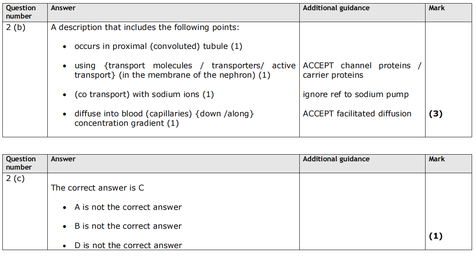Click the "2 (c)" question number cell
Screen dimensions: 476x256
[x=15, y=179]
